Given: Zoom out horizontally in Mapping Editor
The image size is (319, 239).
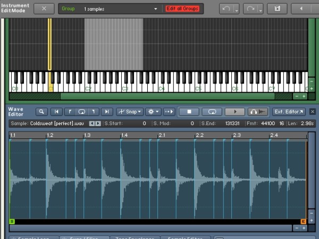Looking at the screenshot, I should 297,96.
